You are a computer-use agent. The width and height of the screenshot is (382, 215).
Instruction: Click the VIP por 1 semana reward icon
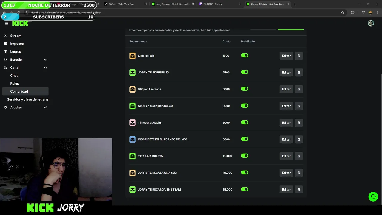click(133, 89)
